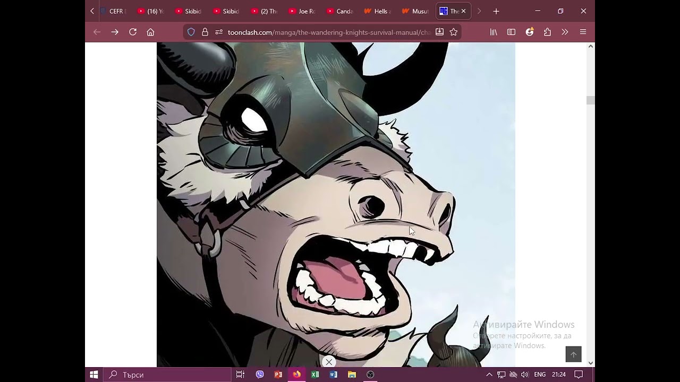Click the bull manga panel image
This screenshot has width=680, height=382.
336,205
